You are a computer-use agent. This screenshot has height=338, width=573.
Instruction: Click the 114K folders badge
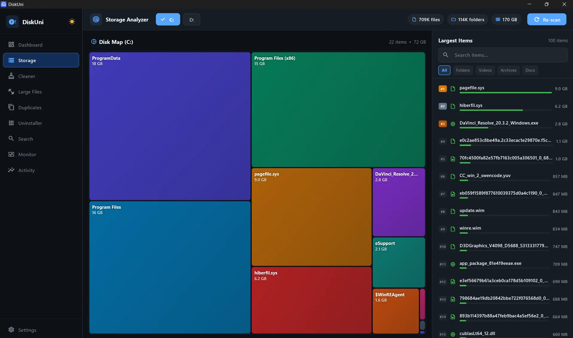click(468, 19)
